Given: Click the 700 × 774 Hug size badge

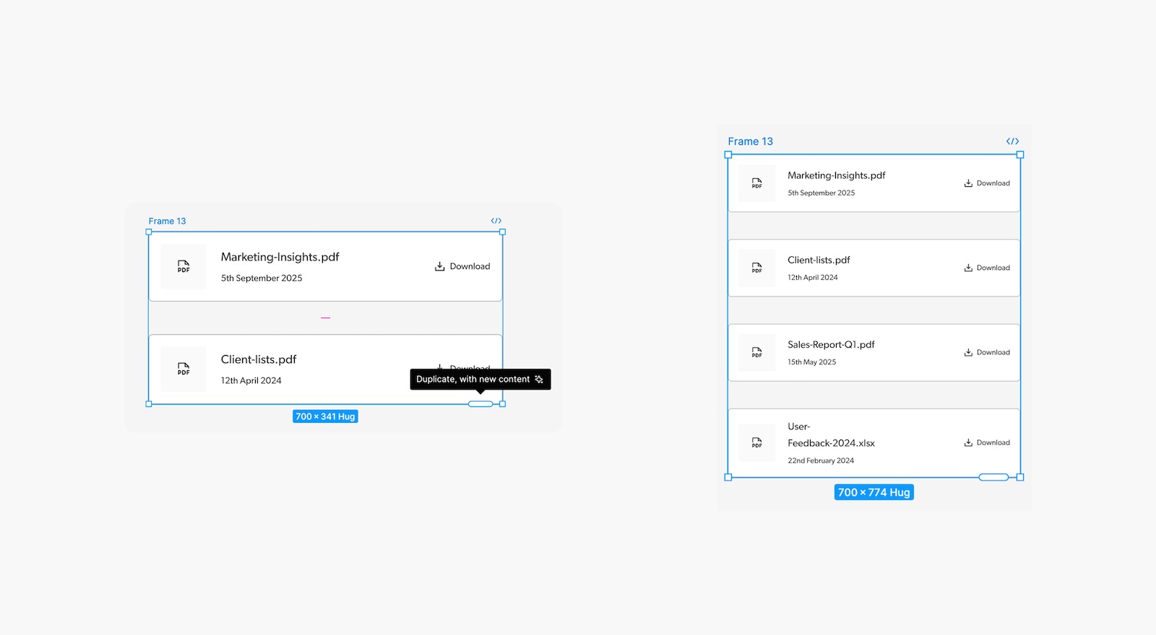Looking at the screenshot, I should tap(874, 492).
